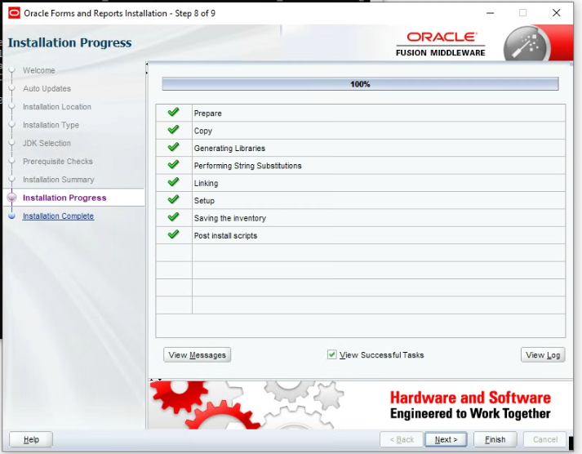Click the checkmark next to Generating Libraries
The image size is (582, 454).
click(x=173, y=147)
